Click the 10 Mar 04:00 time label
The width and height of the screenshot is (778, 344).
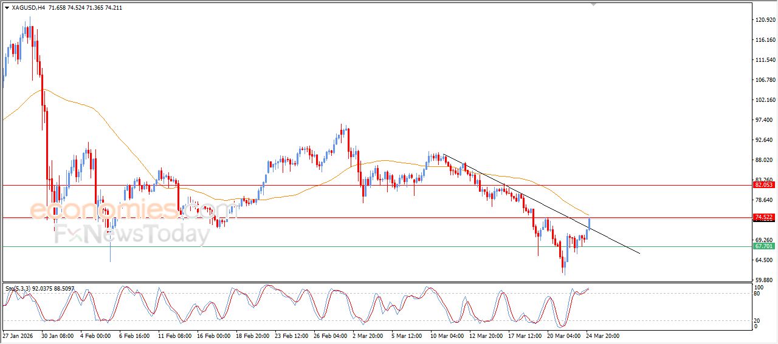pyautogui.click(x=447, y=335)
